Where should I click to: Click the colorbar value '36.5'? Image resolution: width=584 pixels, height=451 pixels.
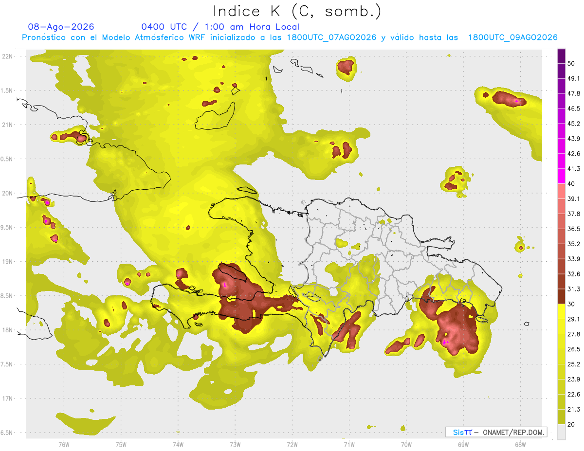pos(574,229)
